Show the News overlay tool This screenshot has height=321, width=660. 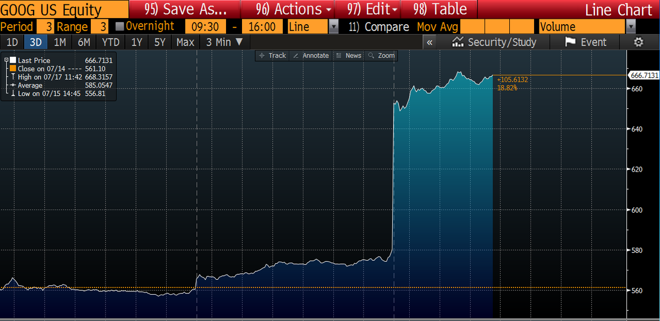click(348, 56)
